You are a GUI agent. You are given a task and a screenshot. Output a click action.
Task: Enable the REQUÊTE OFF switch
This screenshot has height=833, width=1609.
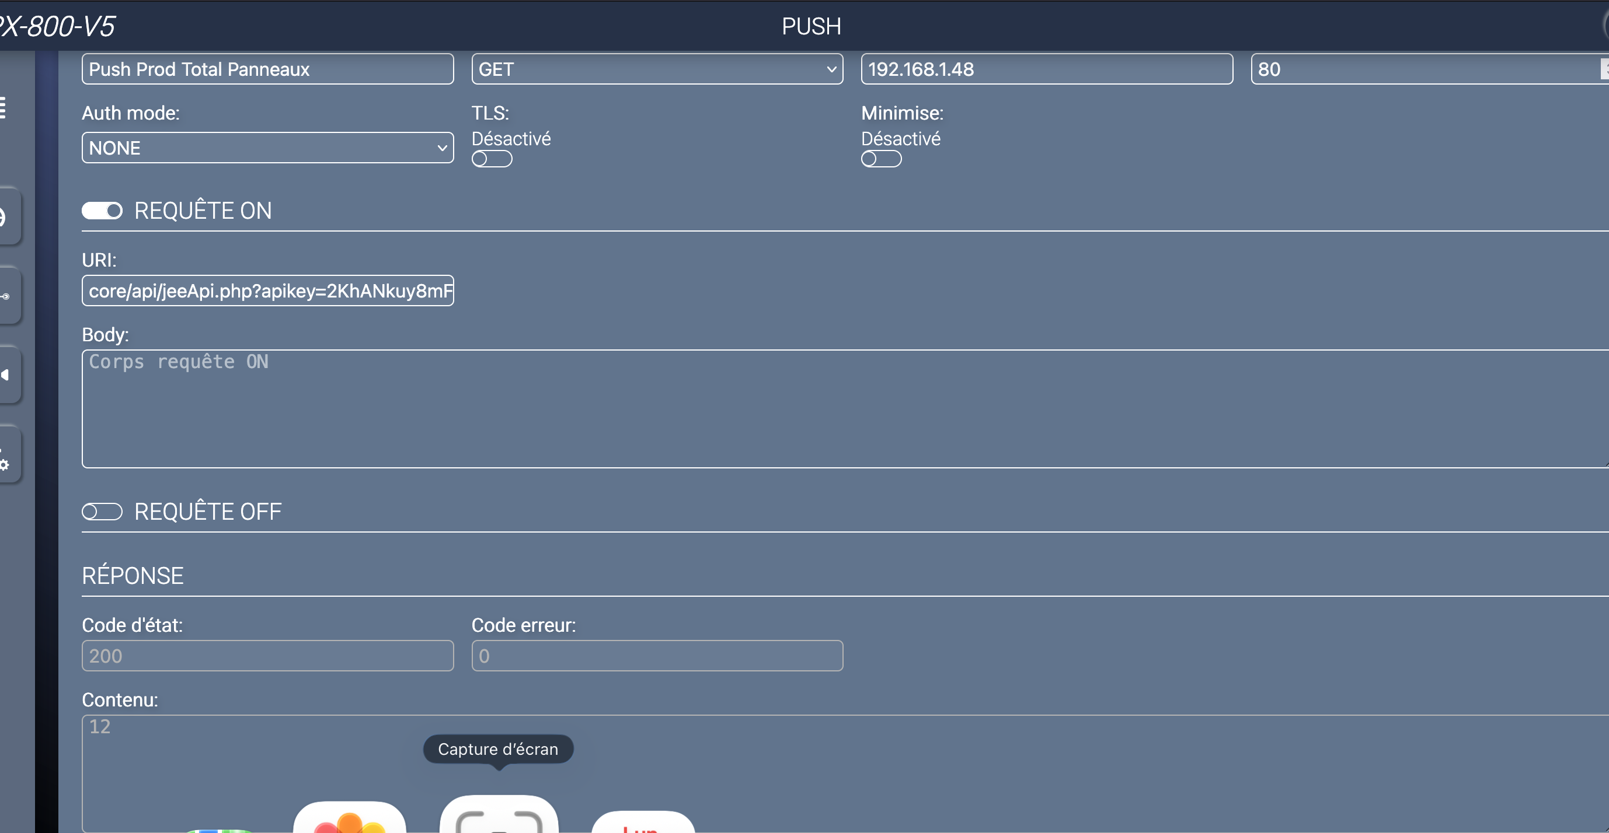[x=102, y=512]
